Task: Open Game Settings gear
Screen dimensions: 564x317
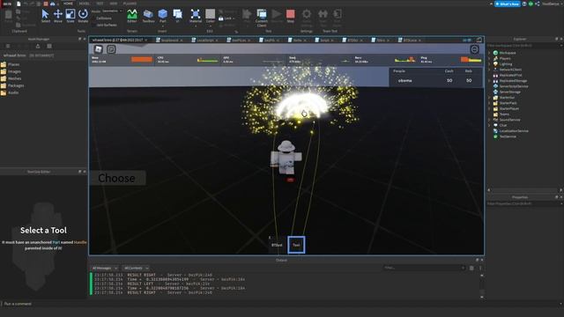Action: (x=307, y=18)
